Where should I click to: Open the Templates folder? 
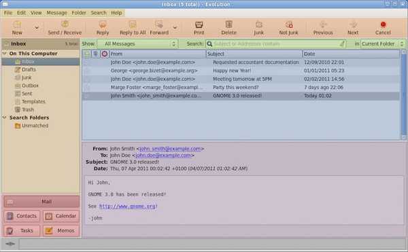tap(33, 102)
